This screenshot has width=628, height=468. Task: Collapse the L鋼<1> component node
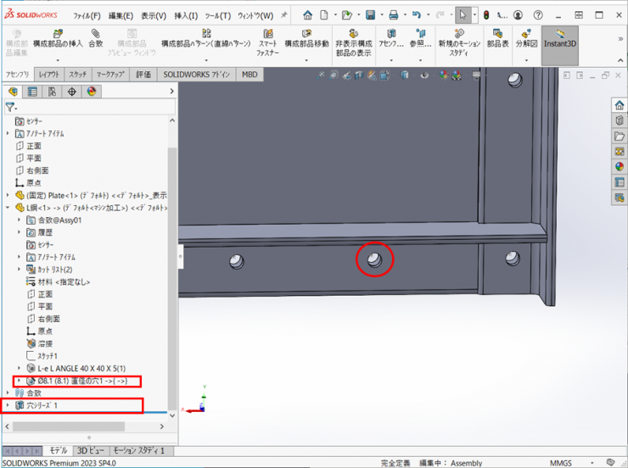pos(8,208)
